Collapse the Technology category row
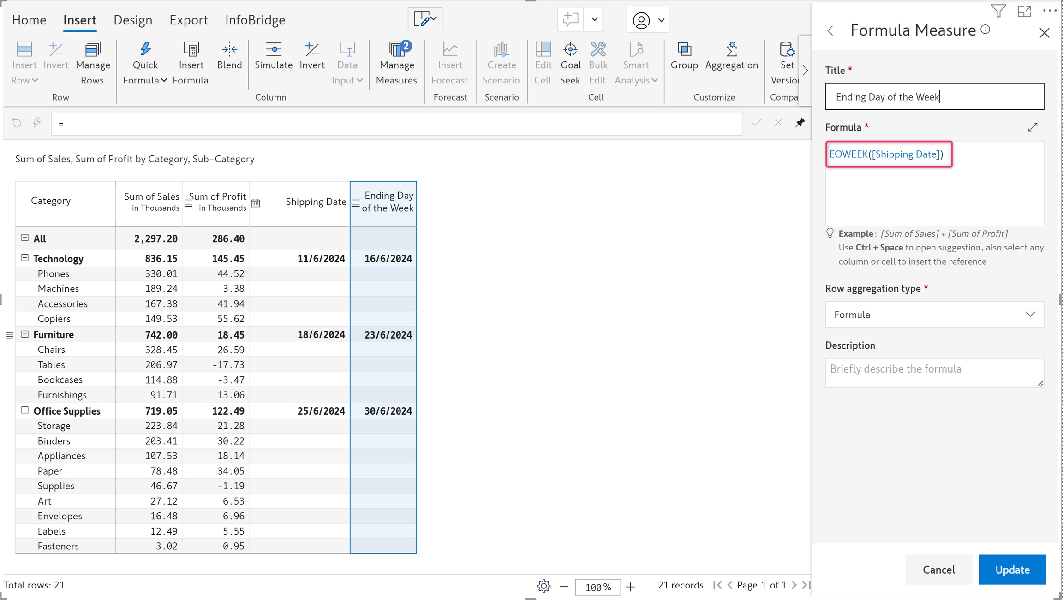The image size is (1063, 600). coord(25,258)
